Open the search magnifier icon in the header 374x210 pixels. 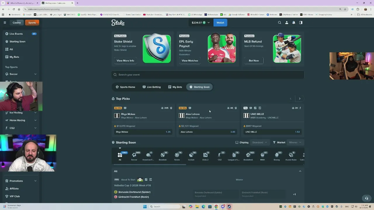(x=280, y=22)
